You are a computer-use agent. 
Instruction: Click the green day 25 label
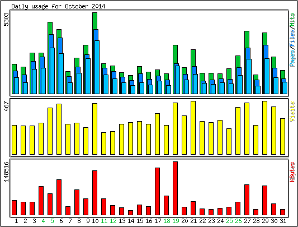tap(229, 221)
